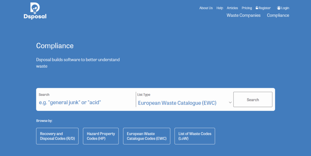Click the About Us link
This screenshot has width=311, height=156.
point(206,8)
